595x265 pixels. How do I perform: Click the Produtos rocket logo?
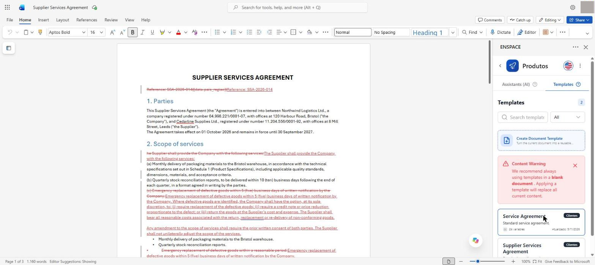coord(512,66)
